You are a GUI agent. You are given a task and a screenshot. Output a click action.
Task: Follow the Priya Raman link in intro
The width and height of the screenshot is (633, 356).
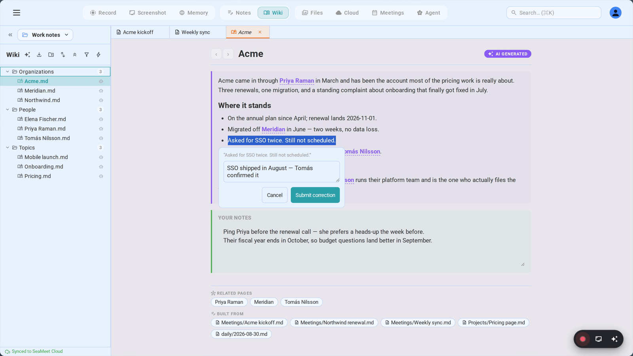click(x=297, y=81)
